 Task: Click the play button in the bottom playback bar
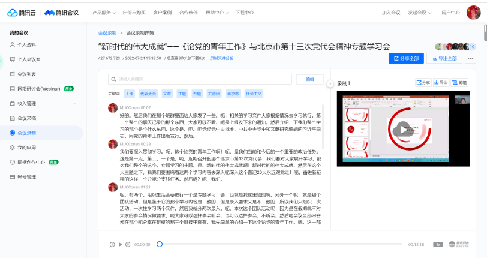[120, 244]
